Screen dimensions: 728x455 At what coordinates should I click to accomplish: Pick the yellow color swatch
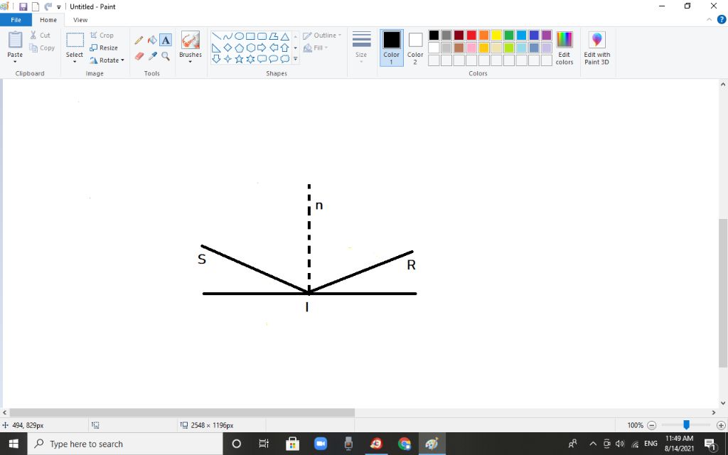[496, 36]
